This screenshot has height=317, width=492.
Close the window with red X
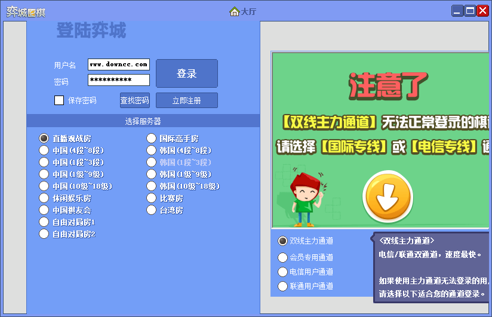482,11
